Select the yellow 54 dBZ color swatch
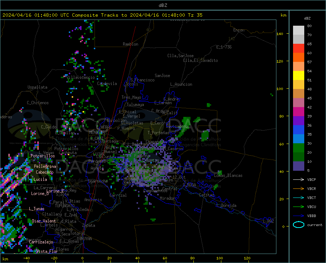This screenshot has width=326, height=263. click(298, 76)
